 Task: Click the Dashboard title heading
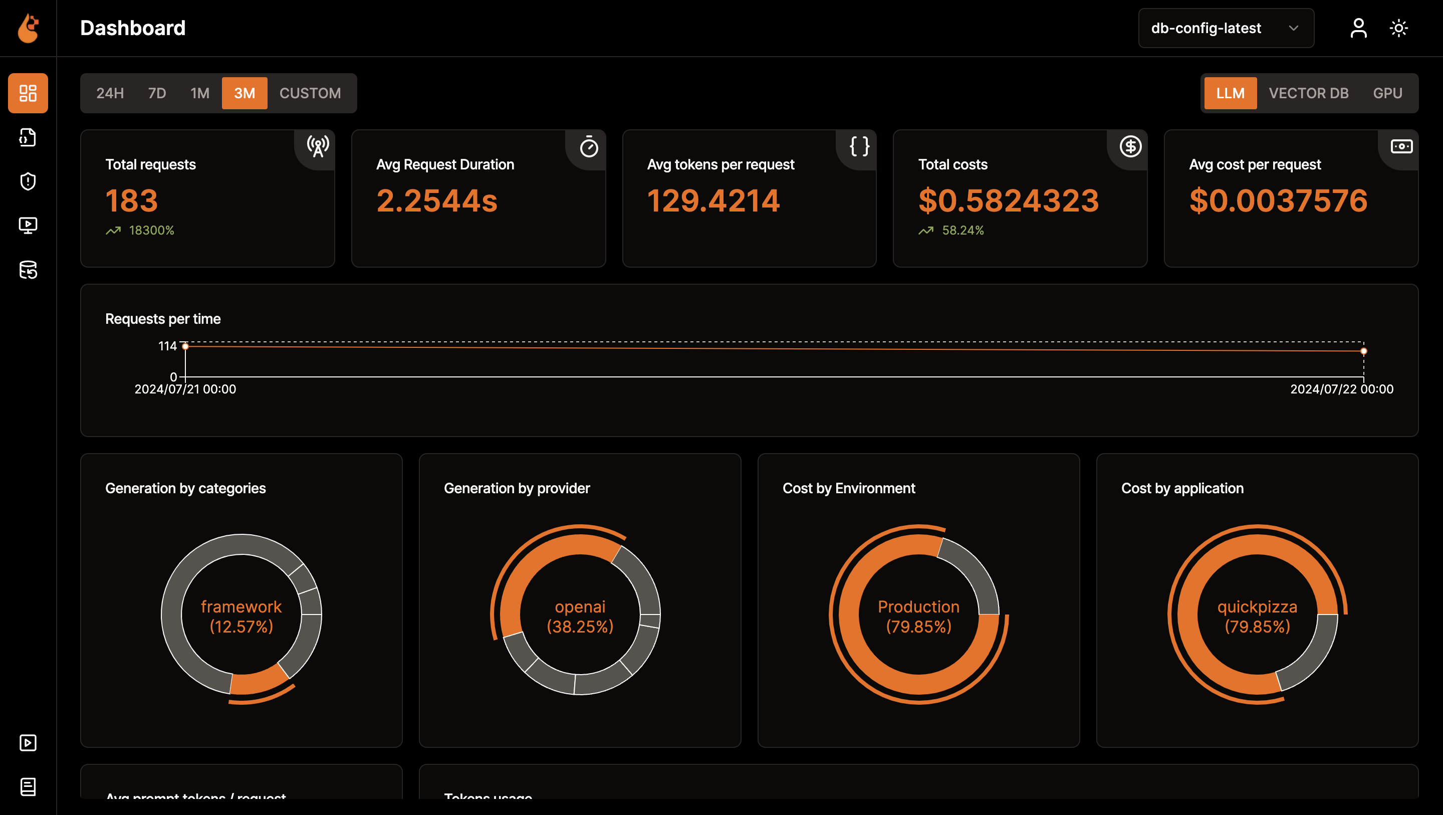click(x=133, y=28)
